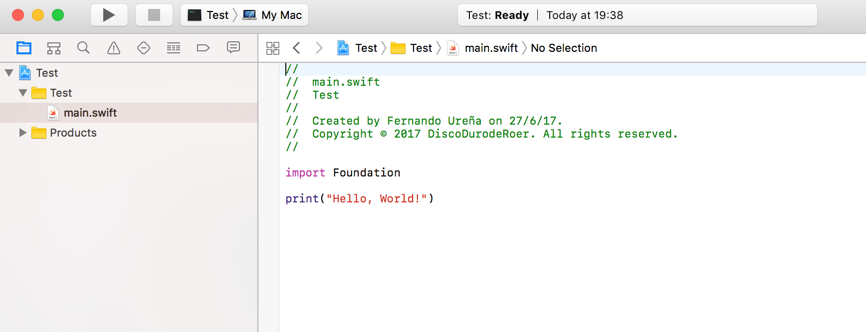Expand the Products folder
Viewport: 866px width, 332px height.
(22, 133)
